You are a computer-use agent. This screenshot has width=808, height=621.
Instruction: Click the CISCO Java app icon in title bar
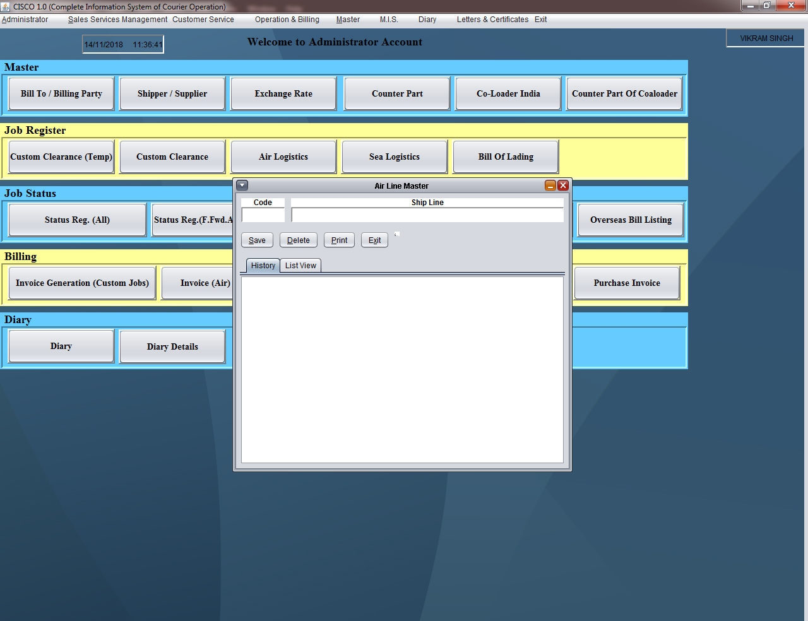pos(6,6)
